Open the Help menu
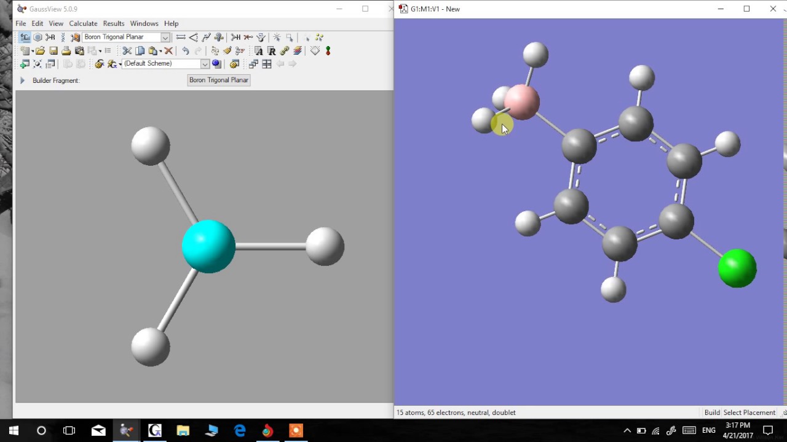 click(171, 23)
